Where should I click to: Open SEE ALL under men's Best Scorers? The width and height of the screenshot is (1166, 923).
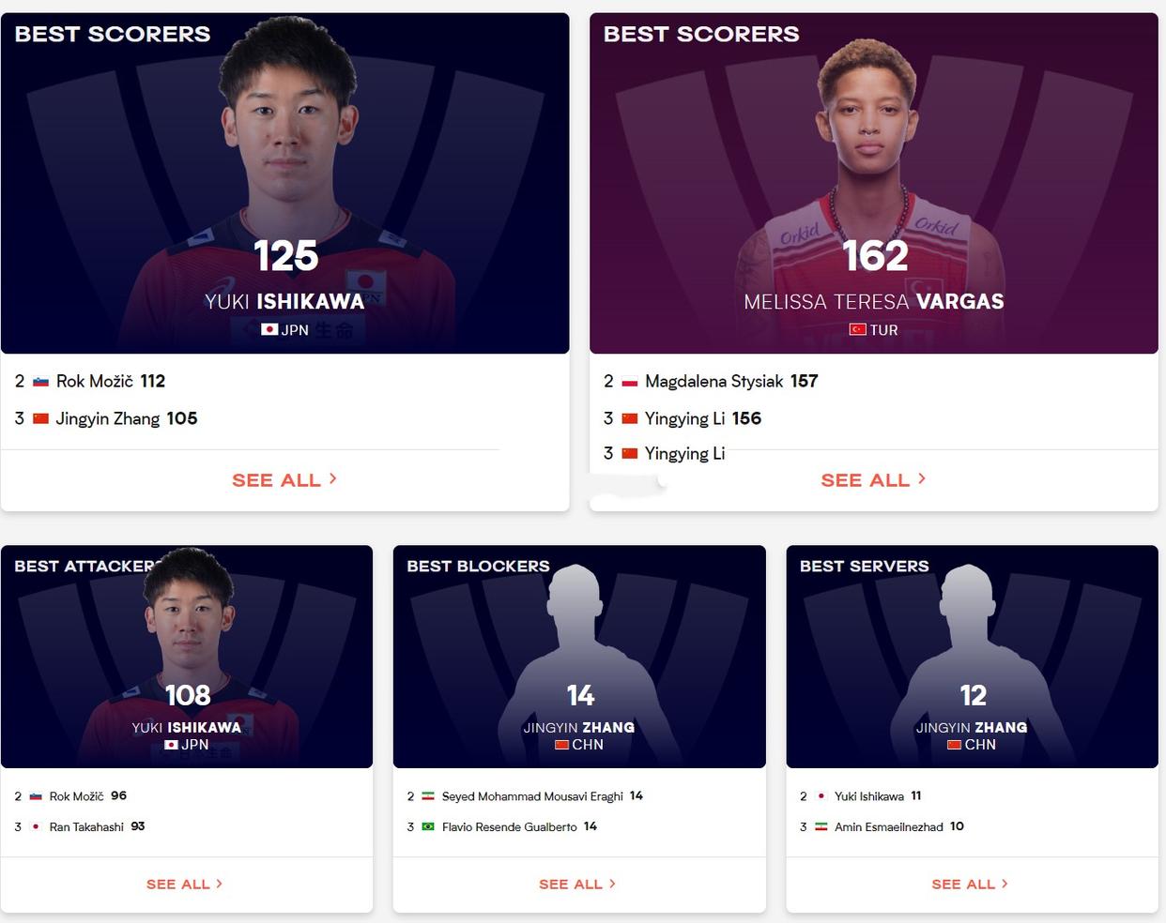click(x=284, y=480)
